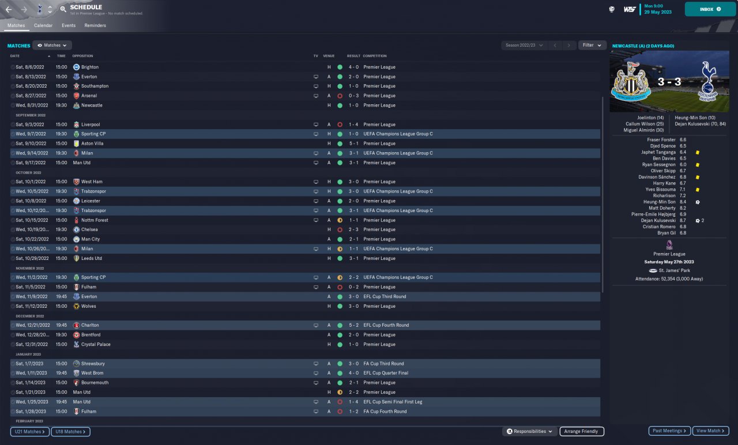Toggle the circle marker beside Sat, 1/21/2023
Viewport: 738px width, 445px height.
[13, 392]
